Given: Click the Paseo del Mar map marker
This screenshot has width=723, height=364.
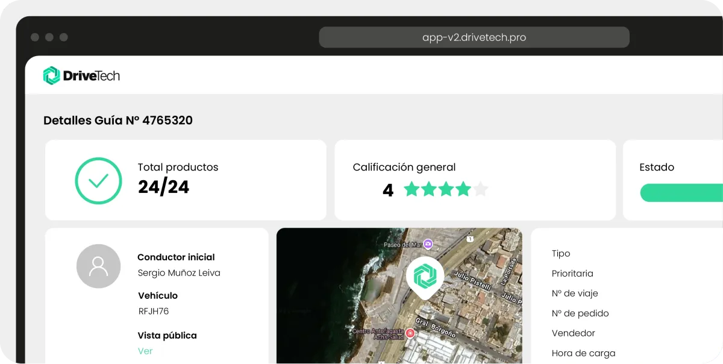Looking at the screenshot, I should coord(428,244).
